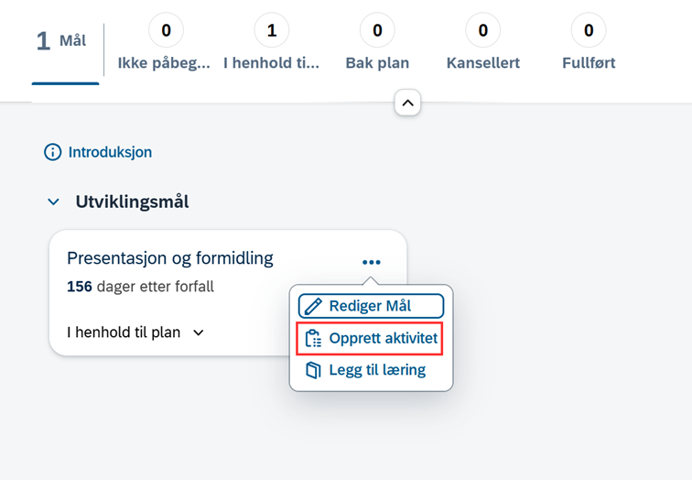This screenshot has height=480, width=692.
Task: Choose Opprett aktivitet from the popup
Action: point(370,338)
